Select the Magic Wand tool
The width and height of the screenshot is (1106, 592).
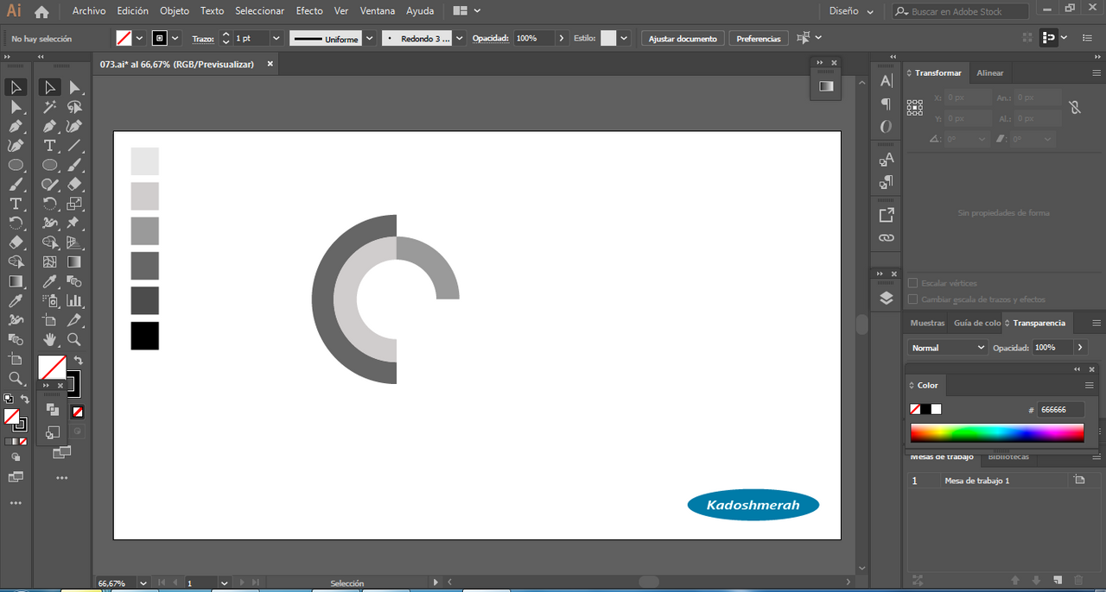coord(50,107)
